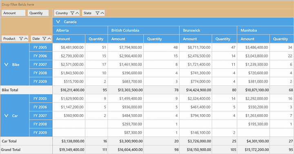This screenshot has height=154, width=294.
Task: Click the cell showing $18,150,900.00
Action: click(196, 150)
